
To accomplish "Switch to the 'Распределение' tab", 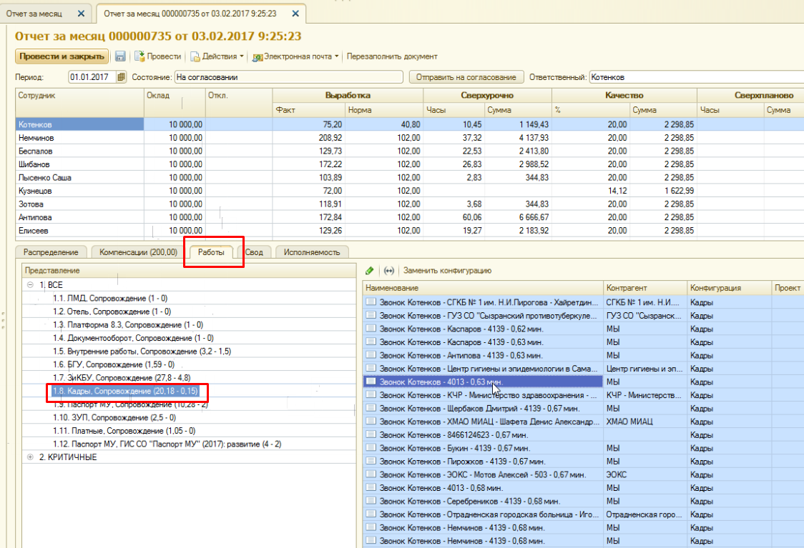I will (51, 252).
